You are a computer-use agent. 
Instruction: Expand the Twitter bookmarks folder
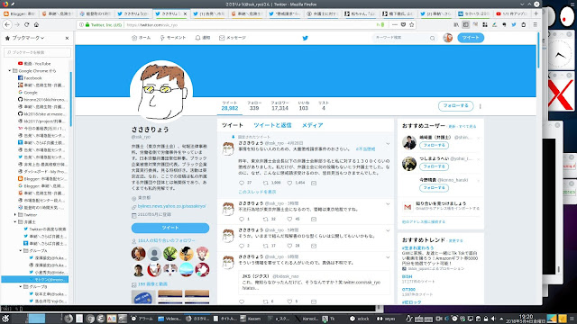coord(15,214)
